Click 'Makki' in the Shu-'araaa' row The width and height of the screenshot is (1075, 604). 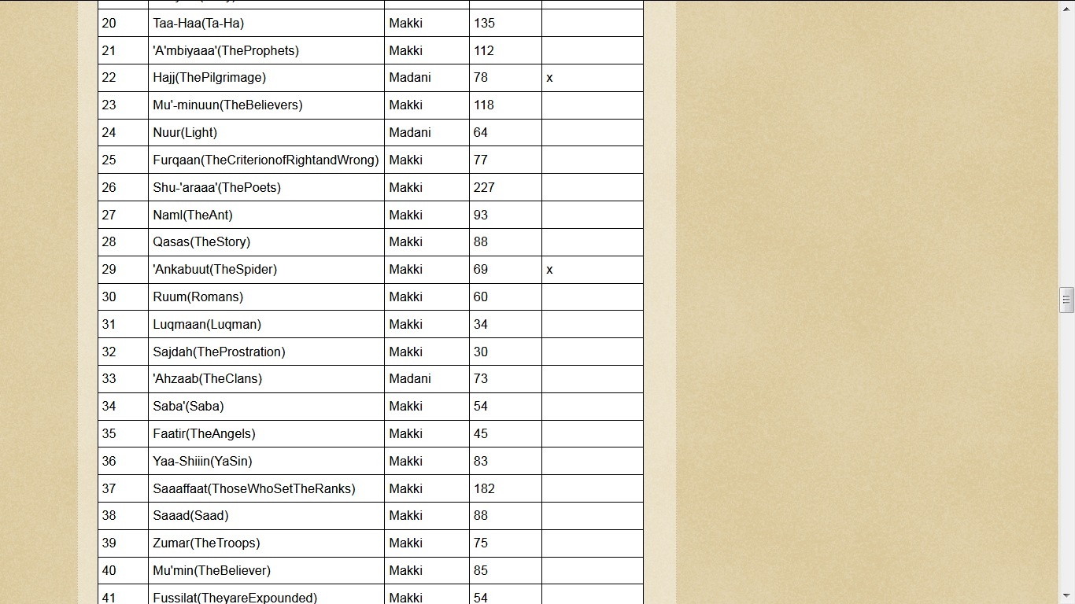pos(406,187)
